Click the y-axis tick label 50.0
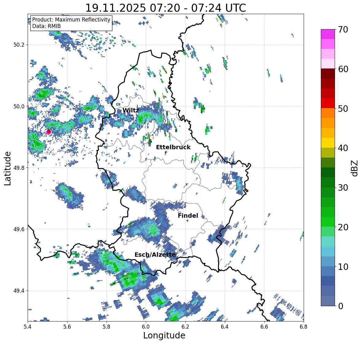This screenshot has width=362, height=343. (19, 107)
